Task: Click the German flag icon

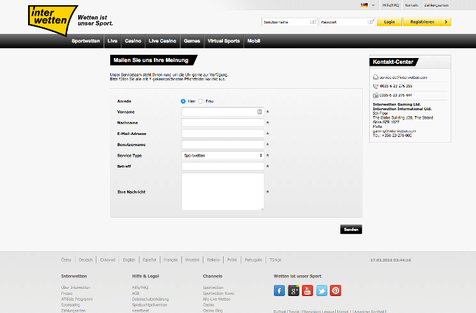Action: (x=364, y=5)
